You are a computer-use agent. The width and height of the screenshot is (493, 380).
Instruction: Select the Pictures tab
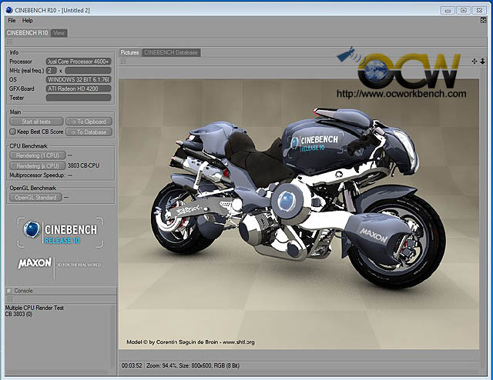(x=129, y=52)
